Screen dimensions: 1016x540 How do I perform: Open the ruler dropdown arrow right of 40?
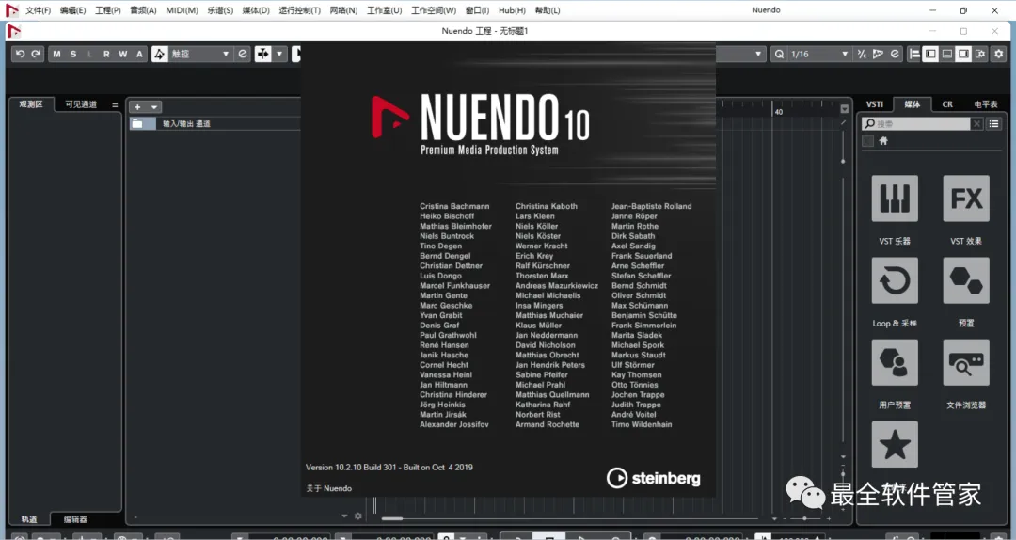click(844, 109)
